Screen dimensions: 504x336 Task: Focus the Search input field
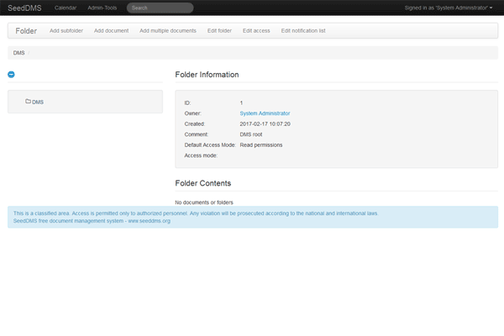coord(160,8)
